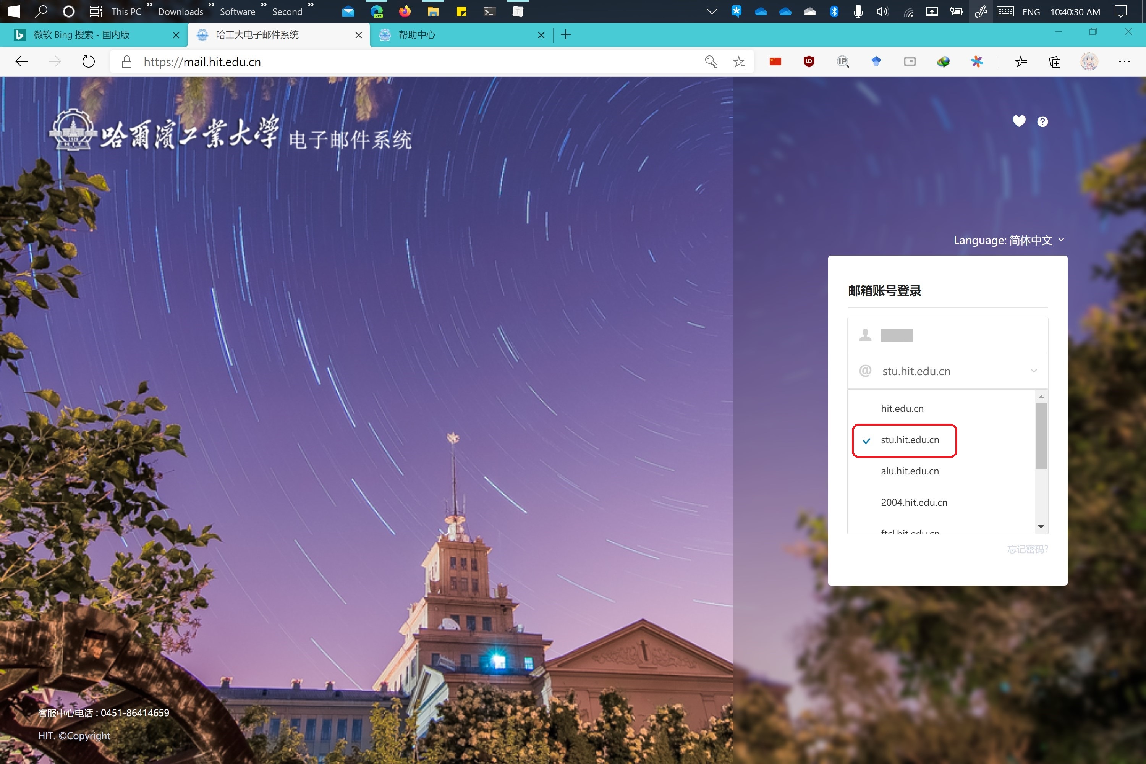The image size is (1146, 764).
Task: Open the Favorites list button
Action: point(1021,62)
